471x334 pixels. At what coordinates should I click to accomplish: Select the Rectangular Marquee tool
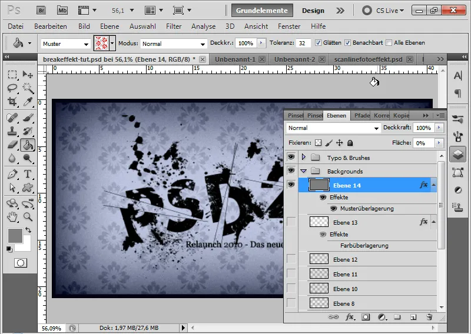pos(12,74)
